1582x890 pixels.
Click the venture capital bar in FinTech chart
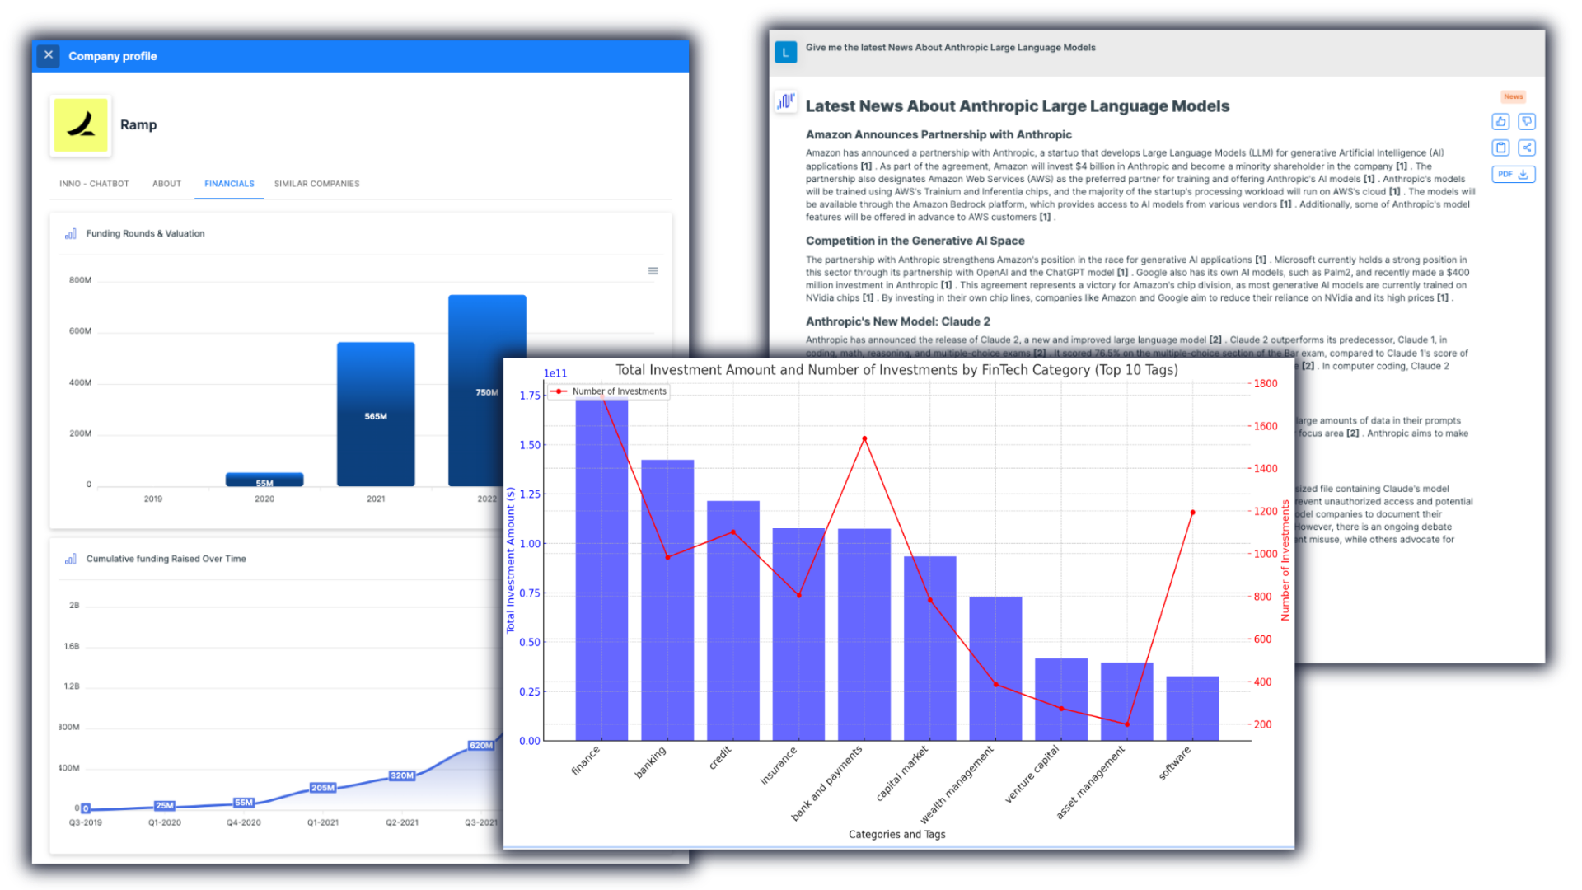coord(1061,700)
